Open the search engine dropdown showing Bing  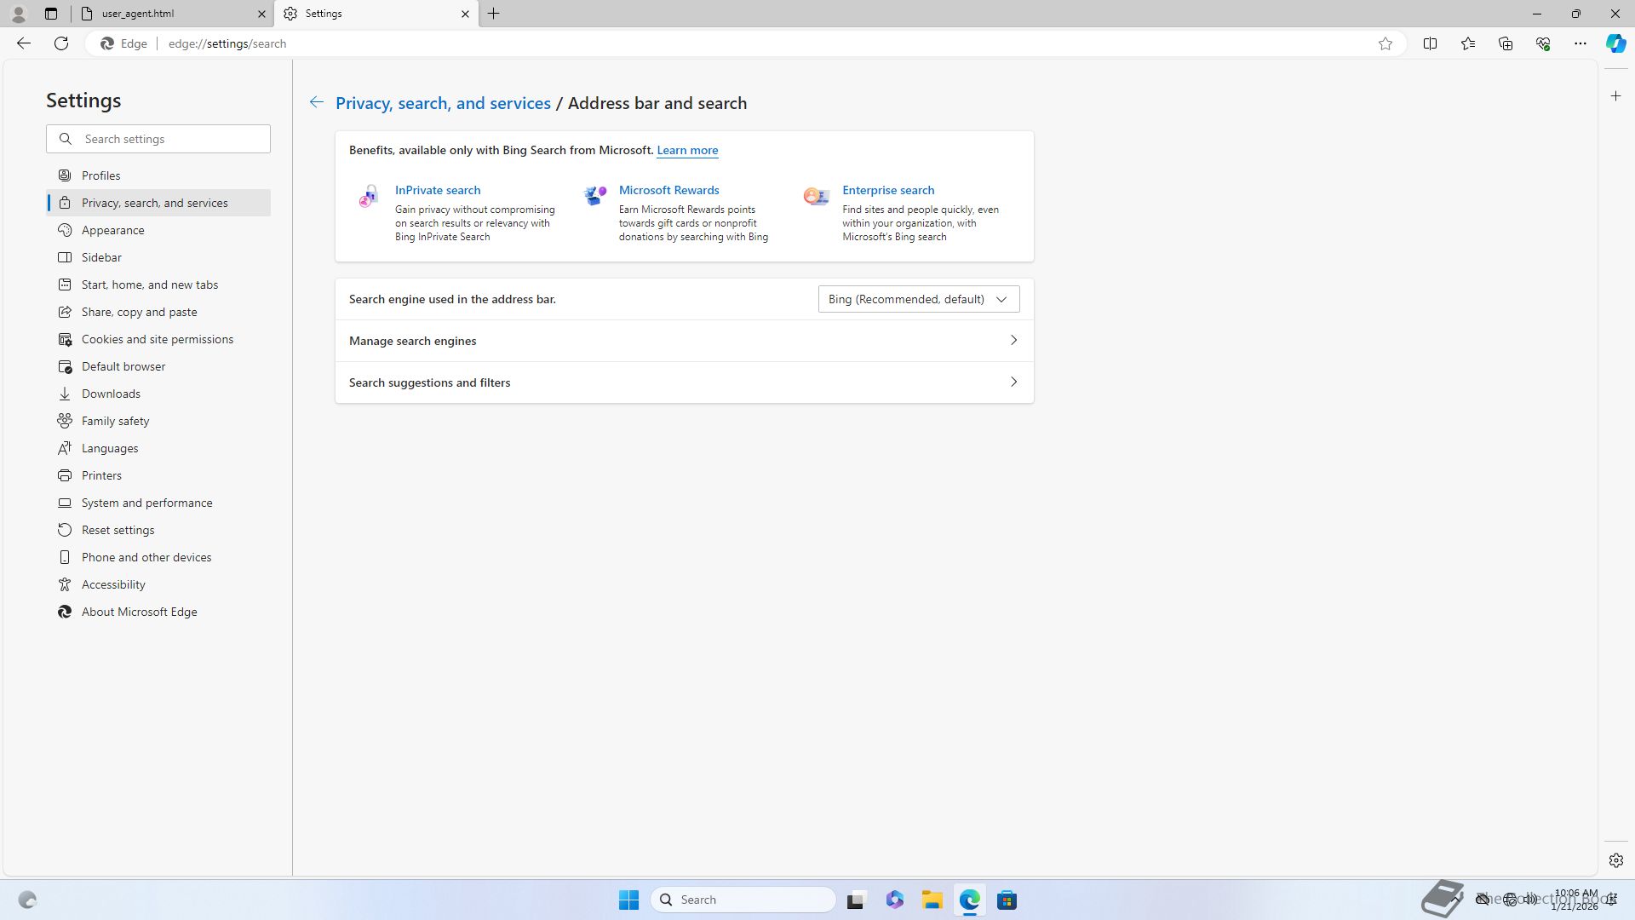click(918, 299)
